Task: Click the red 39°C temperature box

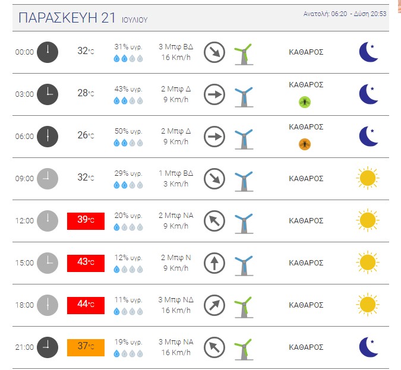Action: tap(86, 221)
